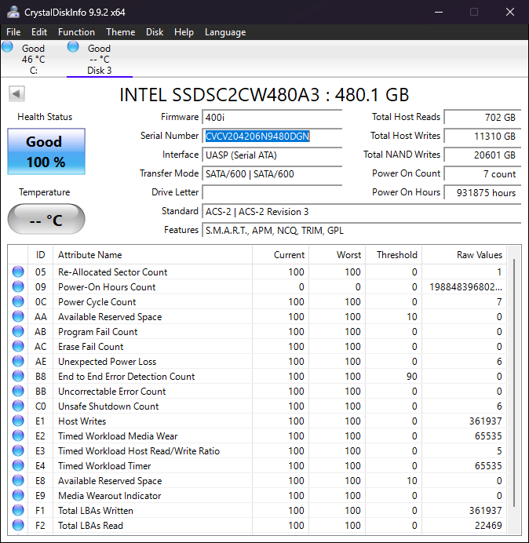Viewport: 529px width, 543px height.
Task: Click the Threshold column header
Action: 393,255
